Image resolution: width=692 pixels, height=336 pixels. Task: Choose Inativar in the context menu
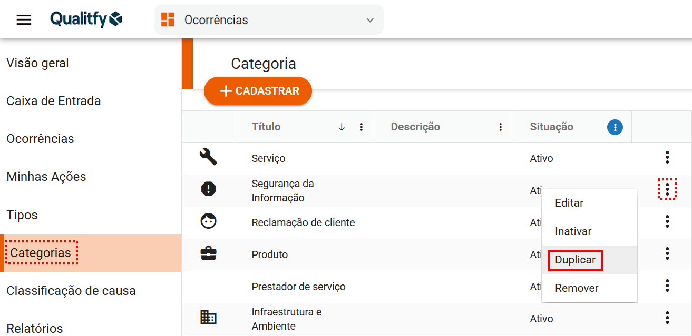coord(573,231)
